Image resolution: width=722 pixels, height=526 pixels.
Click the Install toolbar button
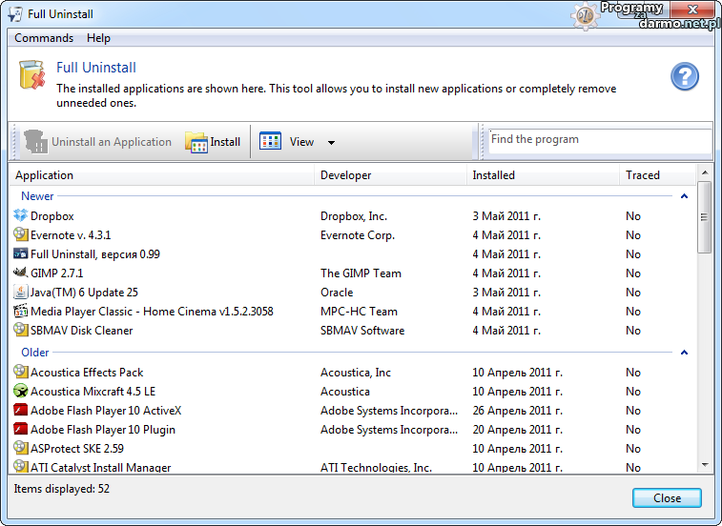click(x=213, y=142)
